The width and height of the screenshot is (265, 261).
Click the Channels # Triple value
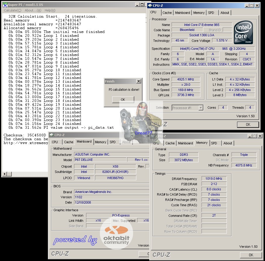[x=244, y=155]
